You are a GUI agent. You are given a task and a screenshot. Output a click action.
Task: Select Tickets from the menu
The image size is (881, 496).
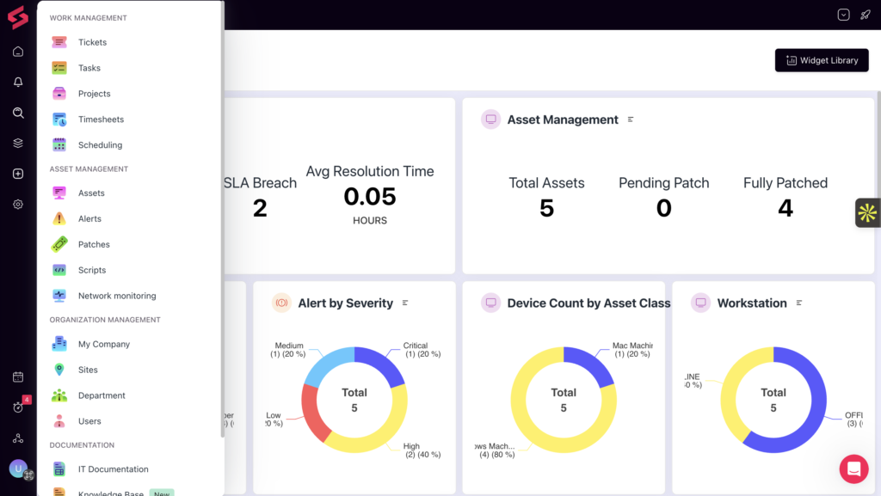pos(92,42)
